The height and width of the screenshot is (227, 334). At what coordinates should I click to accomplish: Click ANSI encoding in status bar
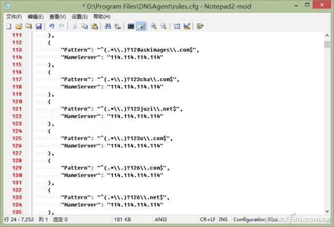160,220
